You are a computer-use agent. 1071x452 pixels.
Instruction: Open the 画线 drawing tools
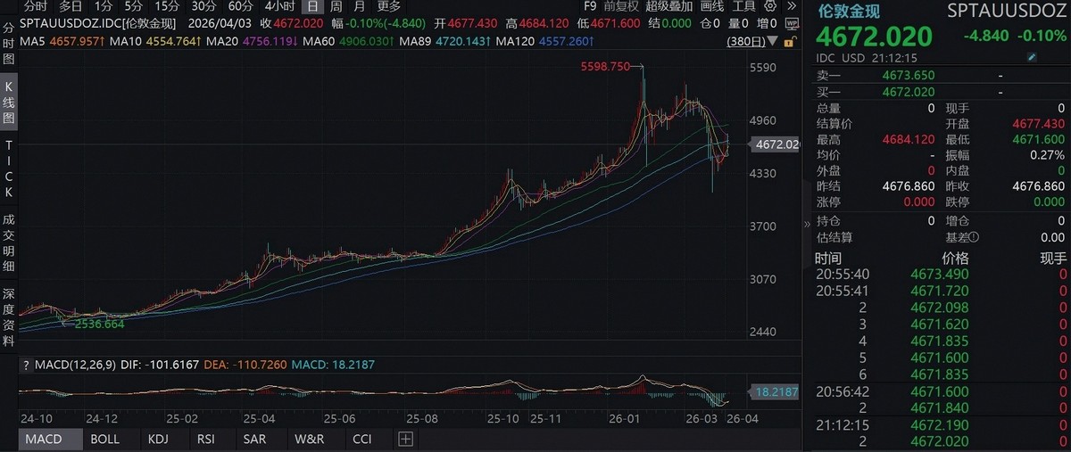tap(711, 6)
